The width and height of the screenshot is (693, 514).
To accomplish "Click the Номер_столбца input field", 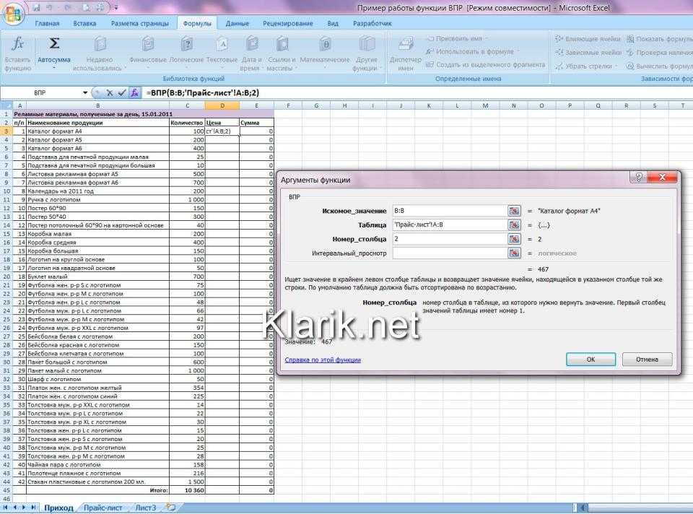I will click(x=450, y=239).
